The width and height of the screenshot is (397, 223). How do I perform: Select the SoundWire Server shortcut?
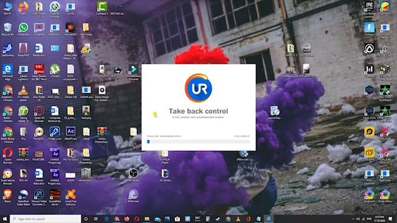pos(55,197)
